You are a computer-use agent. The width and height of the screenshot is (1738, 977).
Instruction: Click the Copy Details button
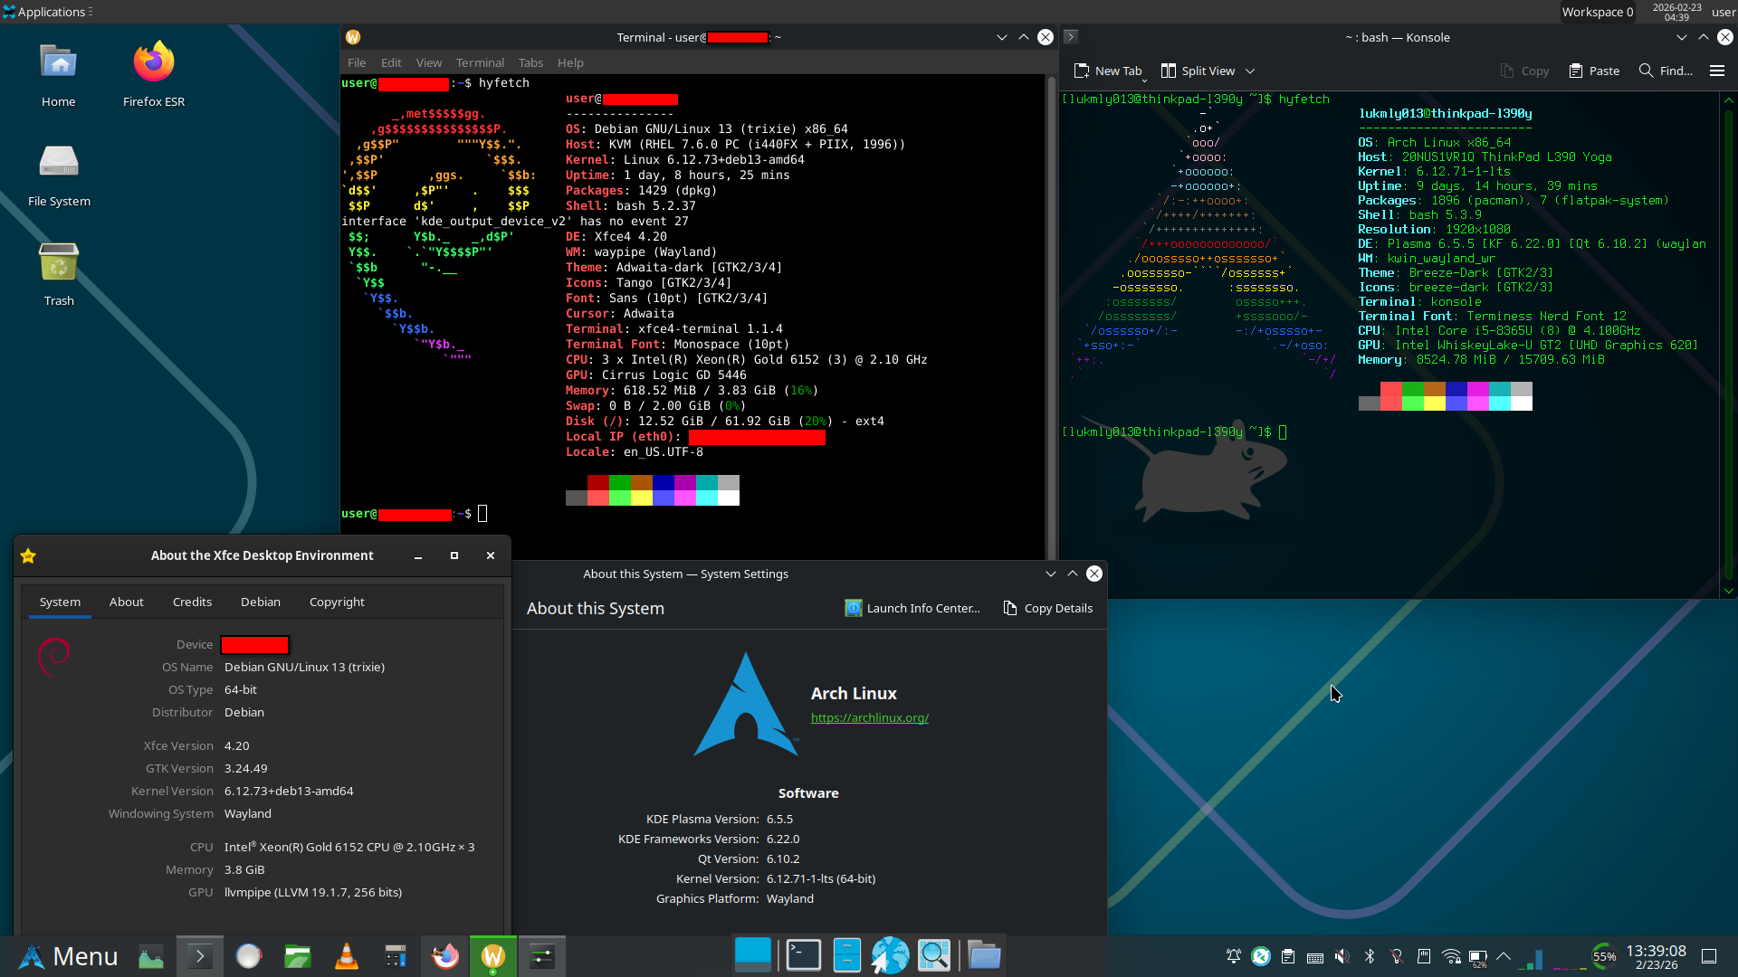tap(1048, 608)
